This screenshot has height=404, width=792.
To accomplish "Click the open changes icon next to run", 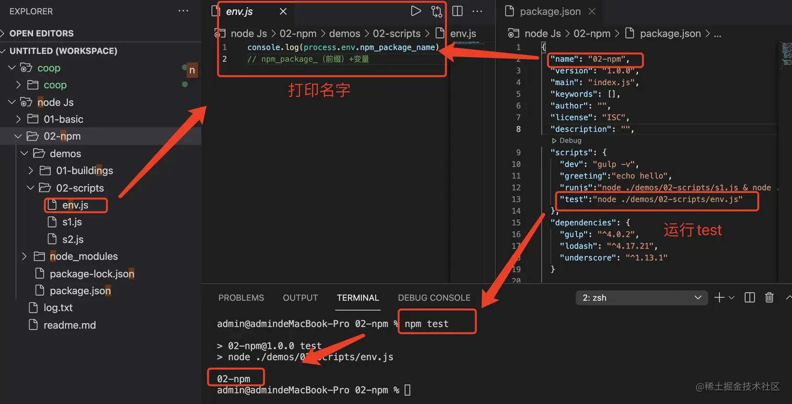I will pos(436,11).
